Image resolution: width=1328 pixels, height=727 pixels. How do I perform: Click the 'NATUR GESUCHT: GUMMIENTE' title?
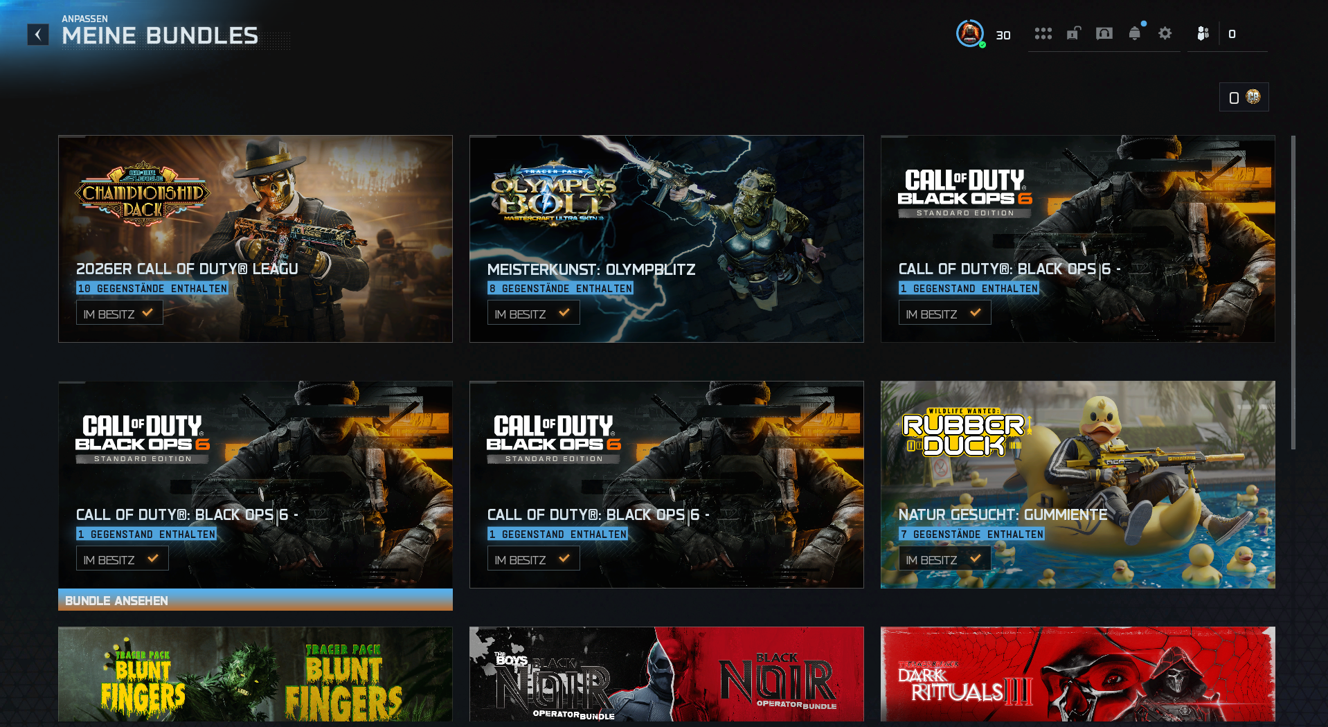(x=1003, y=514)
